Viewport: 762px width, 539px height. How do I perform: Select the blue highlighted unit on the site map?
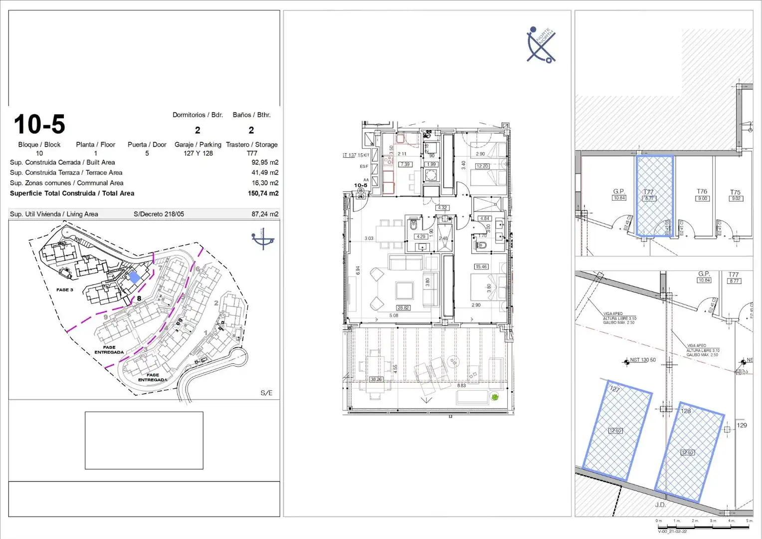pos(134,277)
